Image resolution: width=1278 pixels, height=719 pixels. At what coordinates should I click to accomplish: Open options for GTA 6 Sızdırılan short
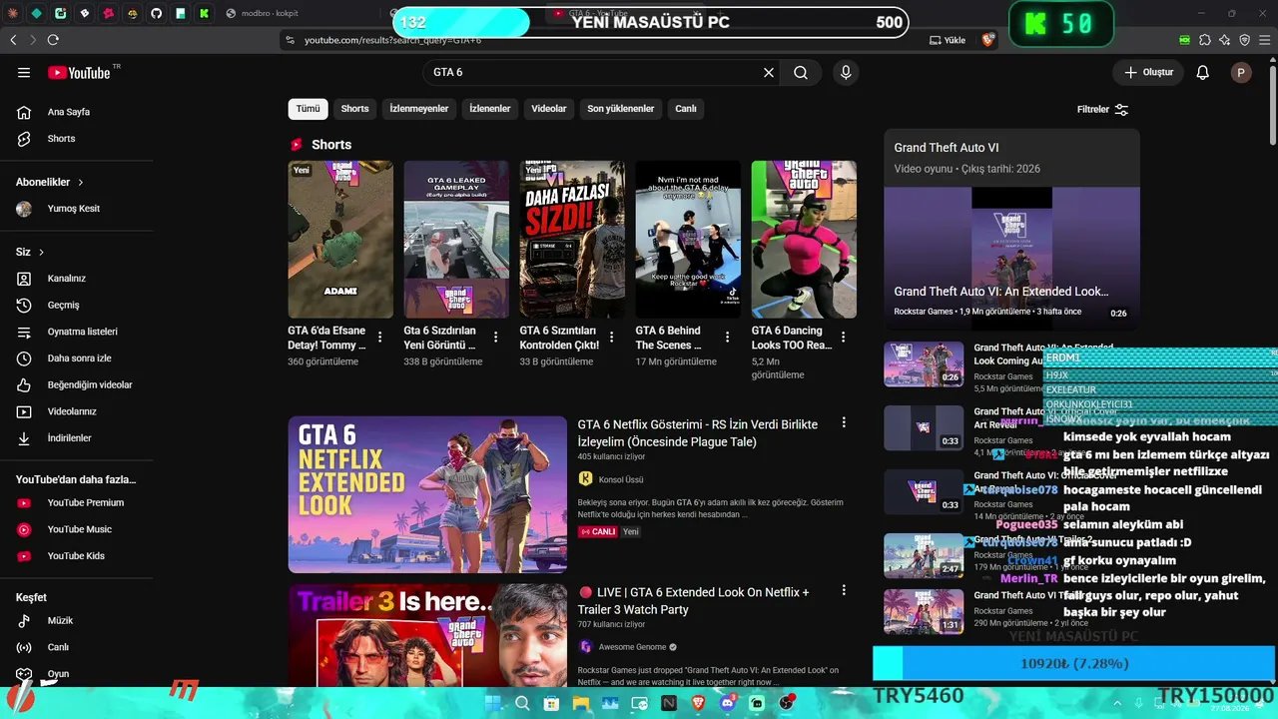coord(496,338)
